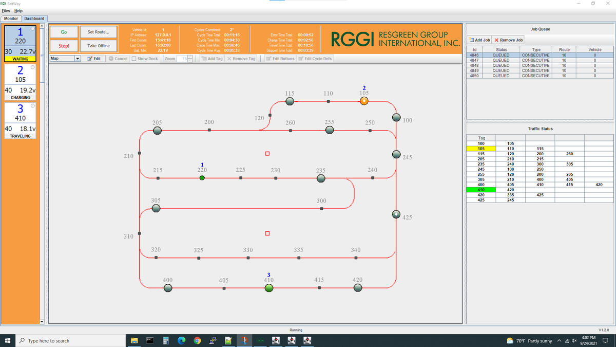Switch to the Dashboard tab
This screenshot has height=347, width=616.
coord(34,19)
